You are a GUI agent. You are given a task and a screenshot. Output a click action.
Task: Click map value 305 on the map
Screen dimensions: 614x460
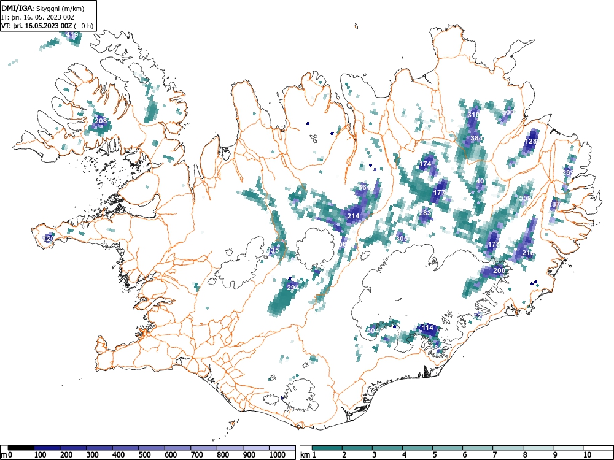[x=402, y=239]
